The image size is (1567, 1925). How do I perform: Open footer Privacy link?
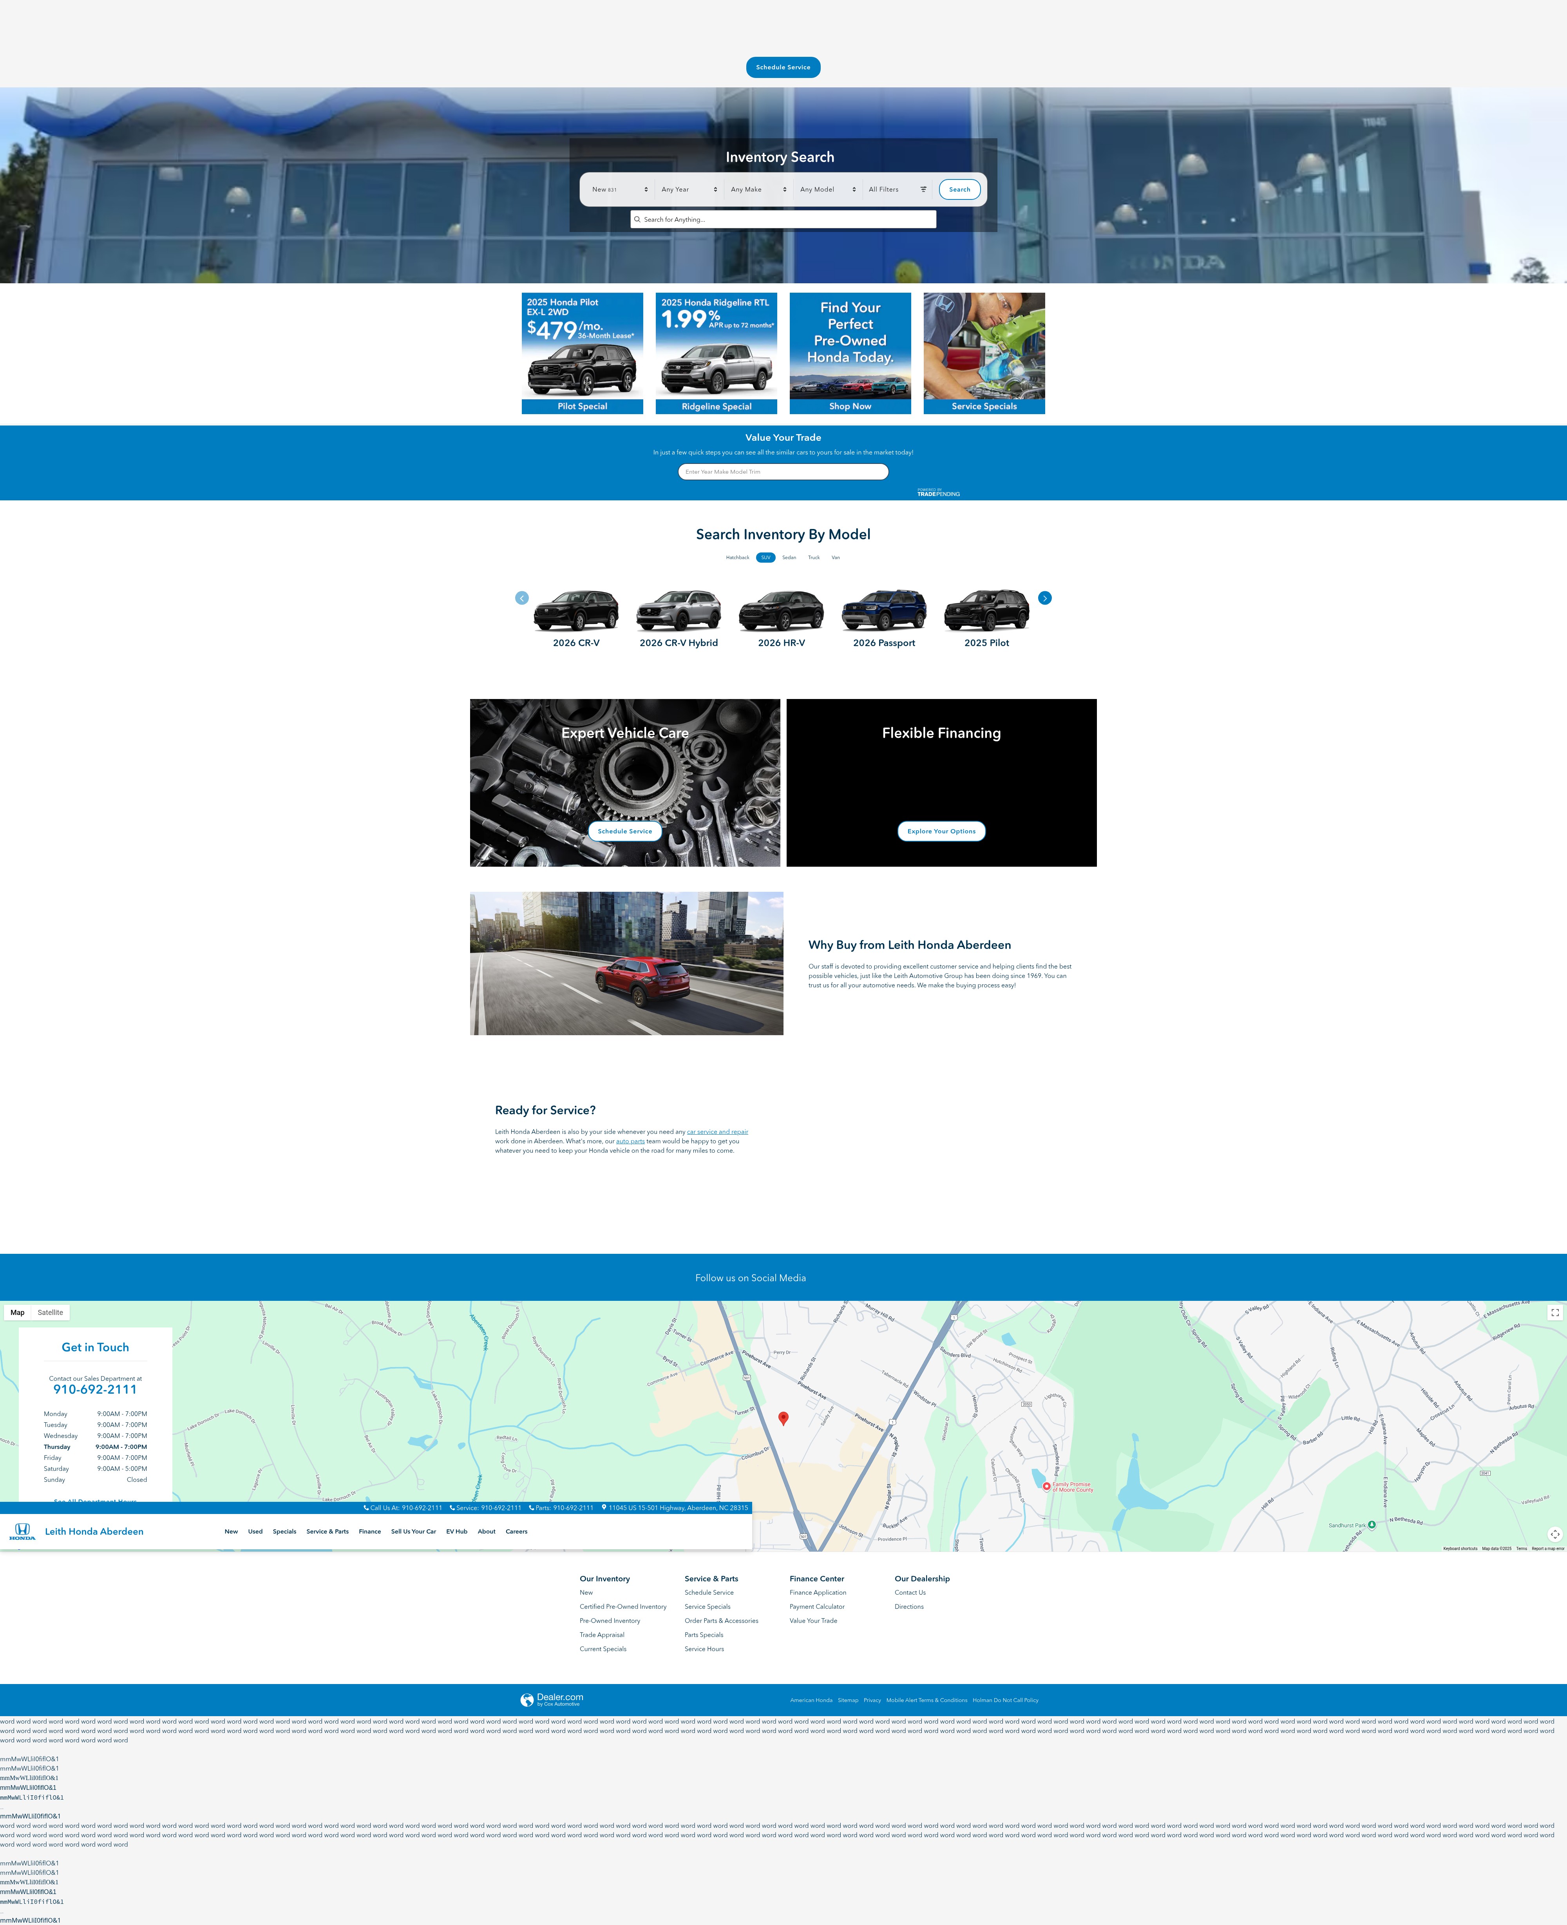872,1700
